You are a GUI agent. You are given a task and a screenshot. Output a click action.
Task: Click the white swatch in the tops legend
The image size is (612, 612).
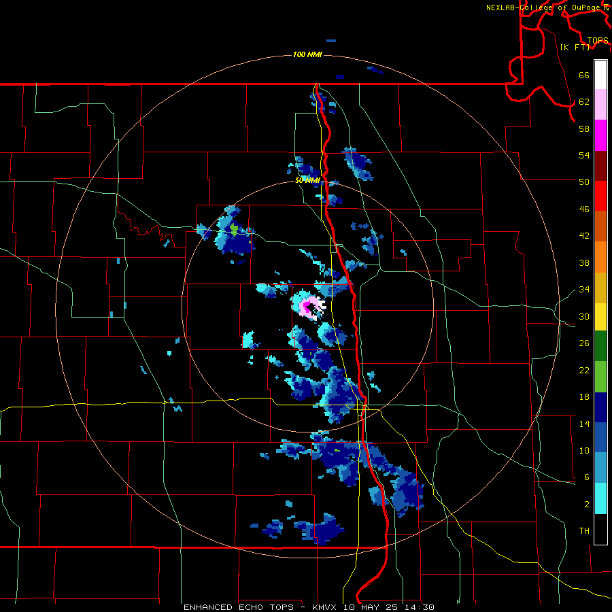pos(600,75)
